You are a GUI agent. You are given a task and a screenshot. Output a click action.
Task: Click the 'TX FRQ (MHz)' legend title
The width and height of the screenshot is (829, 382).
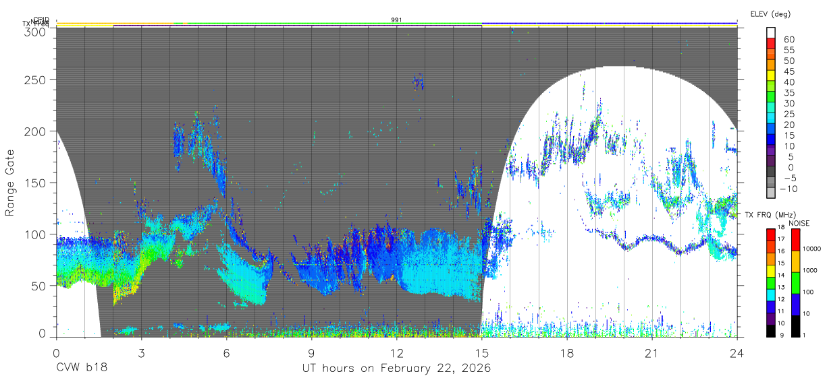coord(770,215)
